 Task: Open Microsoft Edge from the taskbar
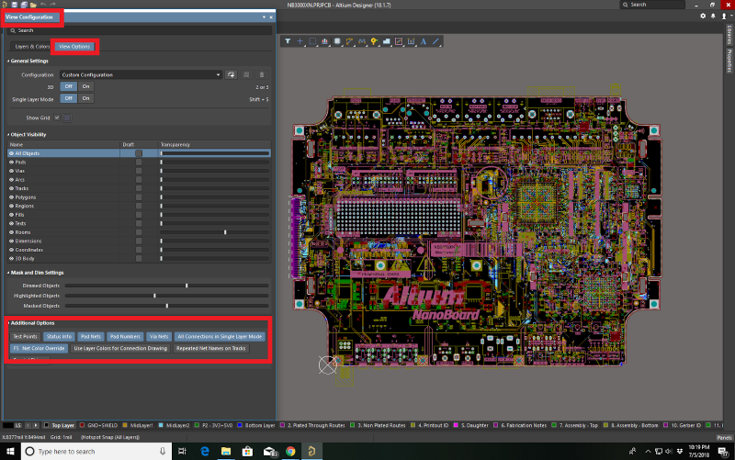pos(204,453)
